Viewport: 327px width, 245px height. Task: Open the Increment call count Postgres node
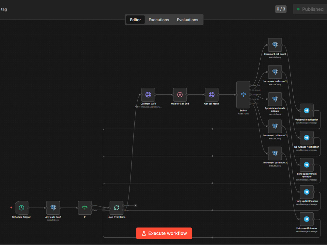coord(275,45)
